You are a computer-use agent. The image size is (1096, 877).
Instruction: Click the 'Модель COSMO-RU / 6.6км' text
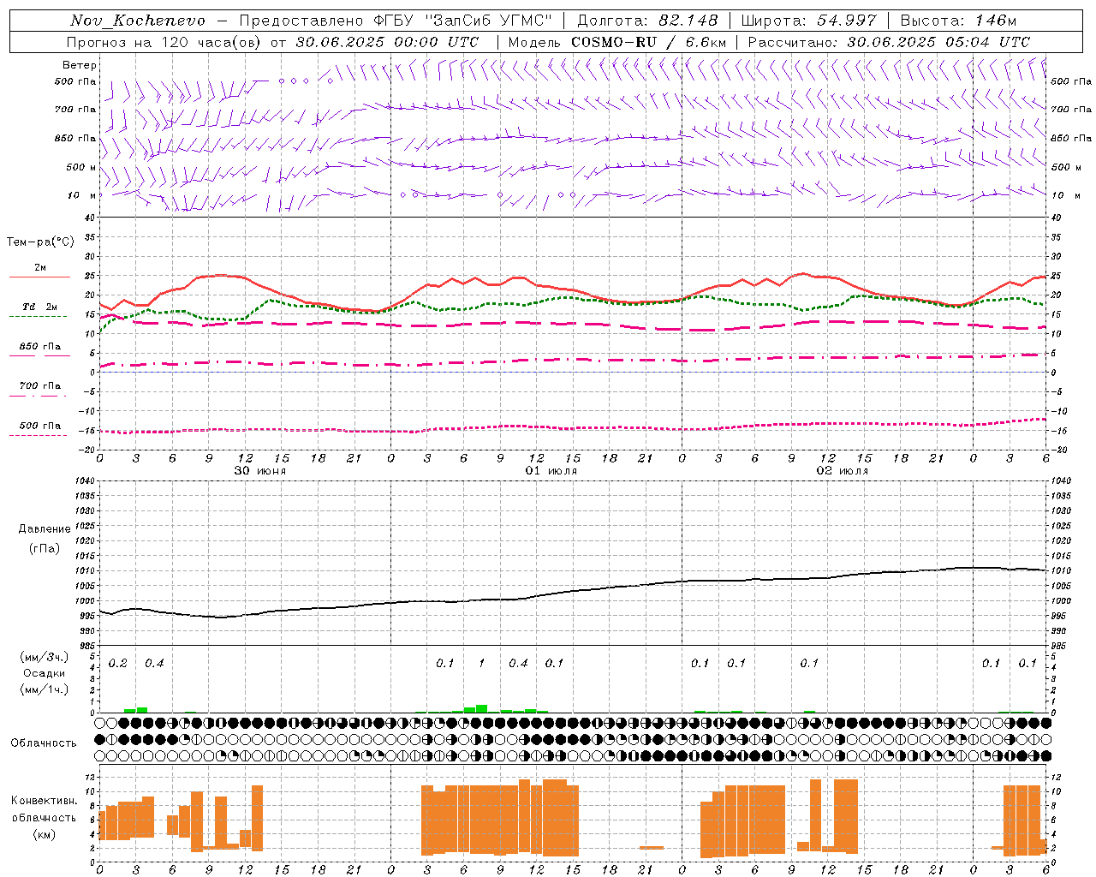pyautogui.click(x=616, y=42)
